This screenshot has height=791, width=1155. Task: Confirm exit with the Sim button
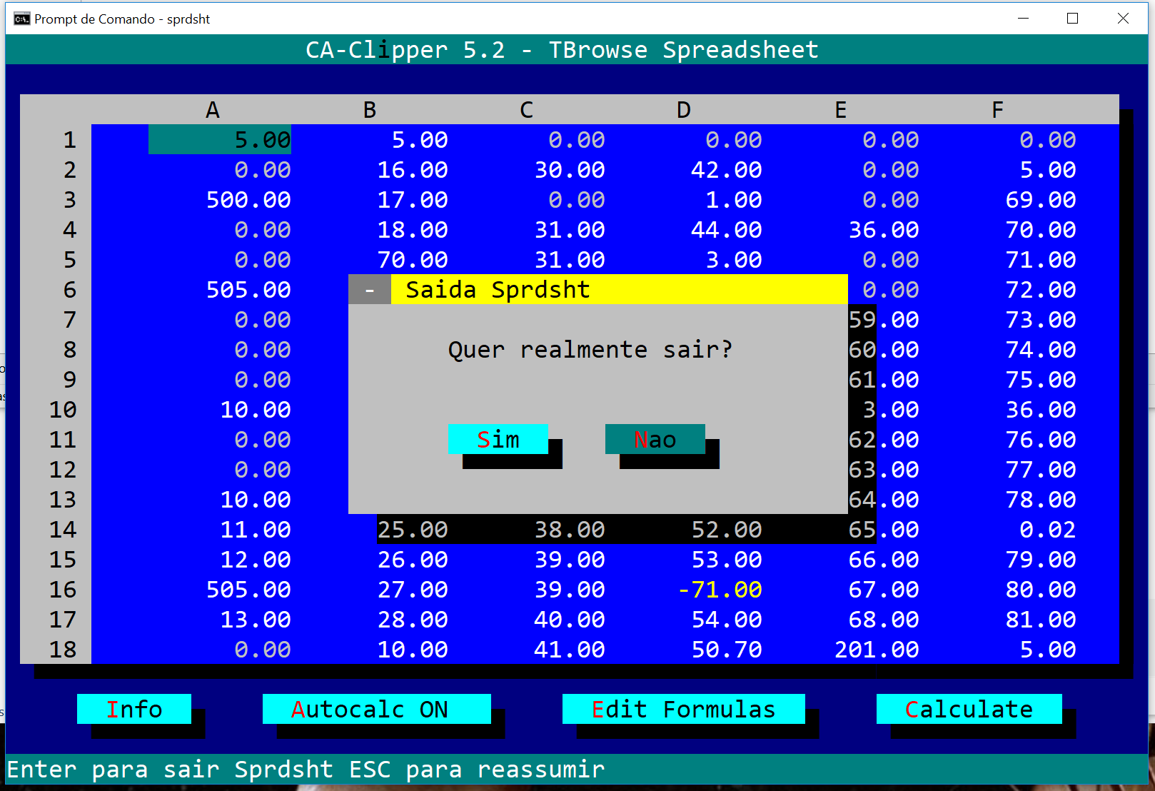point(498,439)
